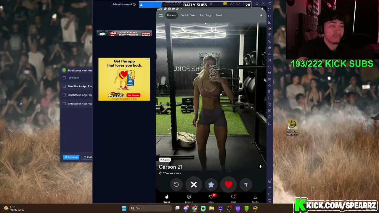Open OBS Studio from the taskbar

point(229,208)
